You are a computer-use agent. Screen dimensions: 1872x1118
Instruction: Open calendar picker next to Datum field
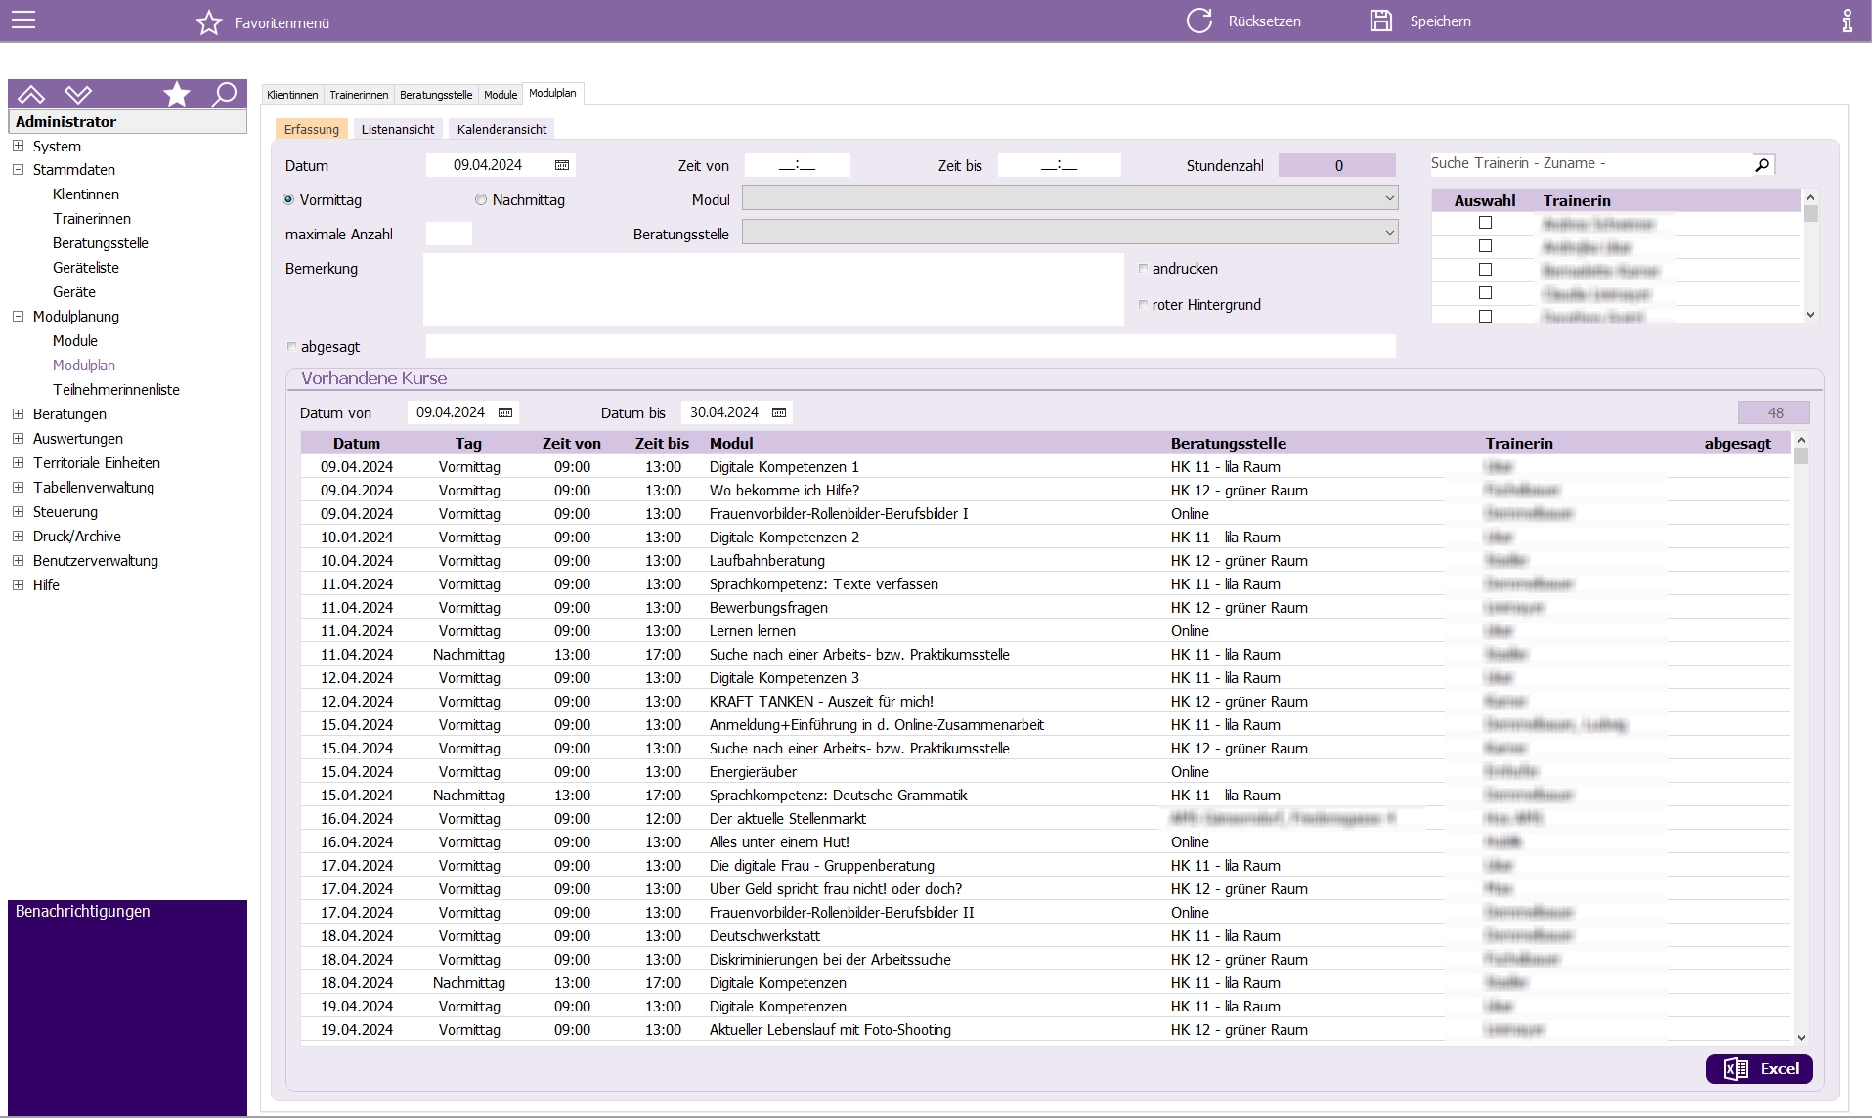coord(562,165)
